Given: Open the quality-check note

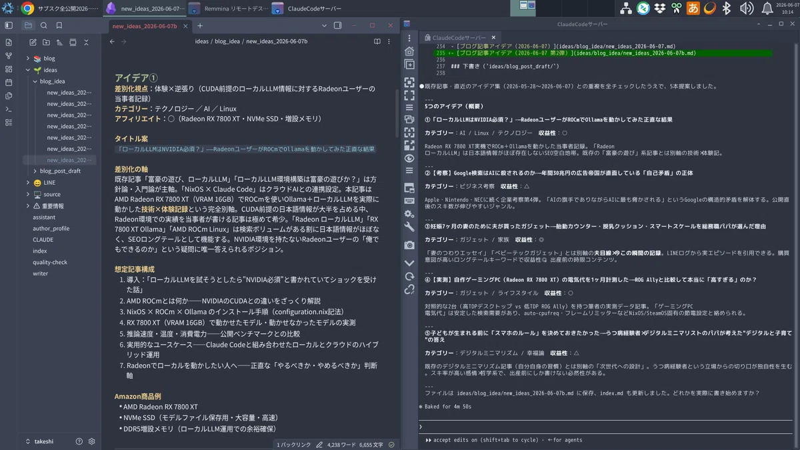Looking at the screenshot, I should (x=50, y=262).
